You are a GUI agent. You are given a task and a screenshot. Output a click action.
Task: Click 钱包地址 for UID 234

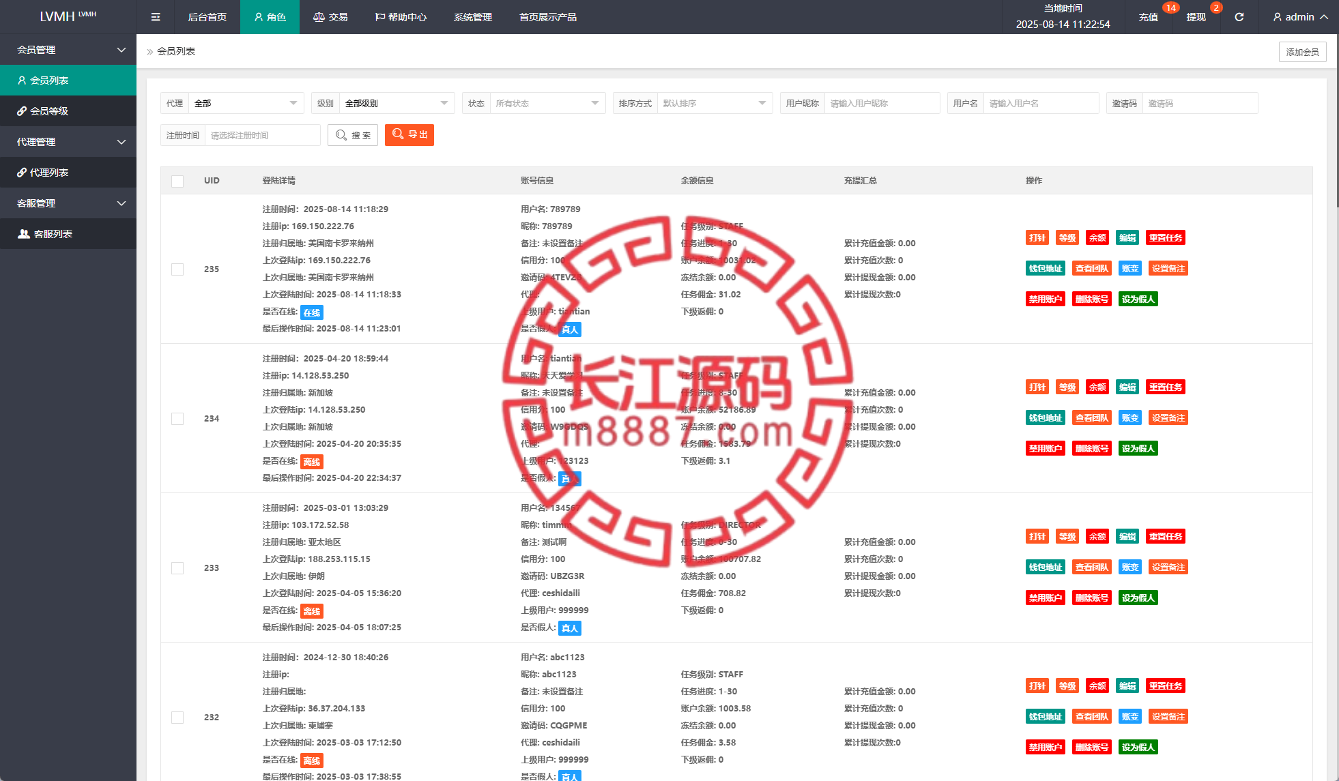(1046, 418)
